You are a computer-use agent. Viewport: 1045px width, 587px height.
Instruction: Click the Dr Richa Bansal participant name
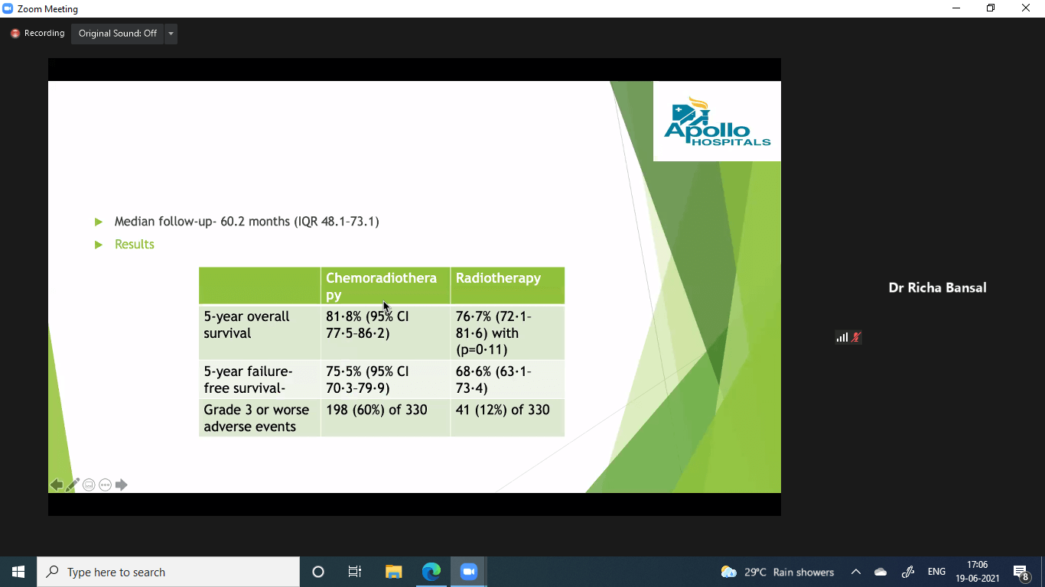(937, 288)
